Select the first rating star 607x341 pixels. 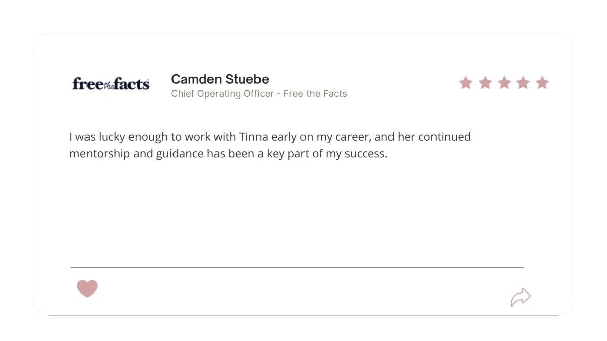(x=466, y=83)
